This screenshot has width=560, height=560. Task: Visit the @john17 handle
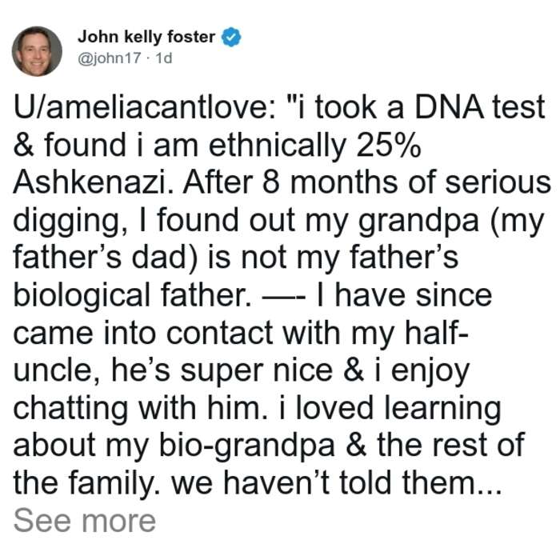[x=110, y=58]
